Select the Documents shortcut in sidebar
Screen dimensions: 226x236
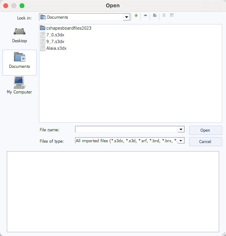20,63
